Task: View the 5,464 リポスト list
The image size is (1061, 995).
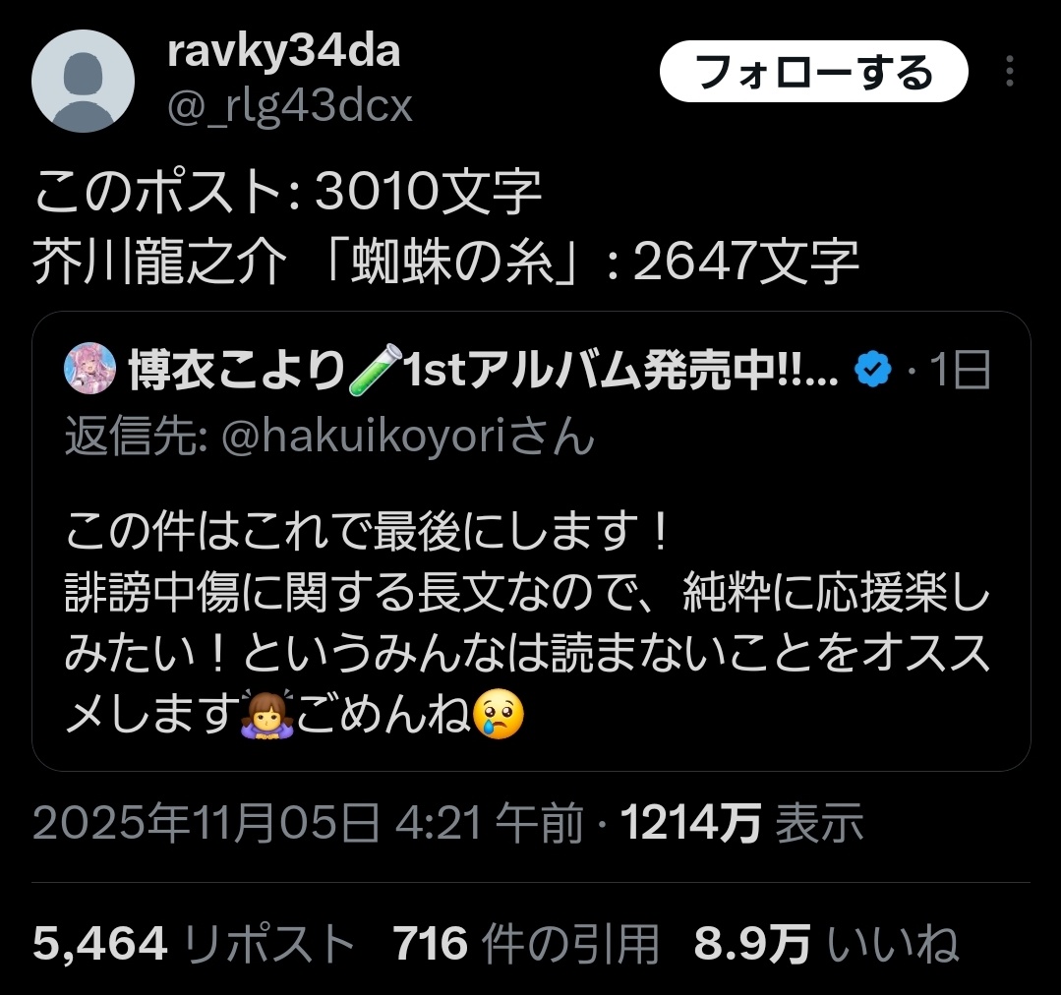Action: click(x=194, y=943)
